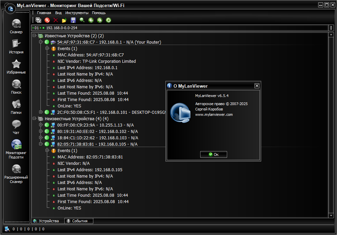Switch to the События tab

(79, 221)
